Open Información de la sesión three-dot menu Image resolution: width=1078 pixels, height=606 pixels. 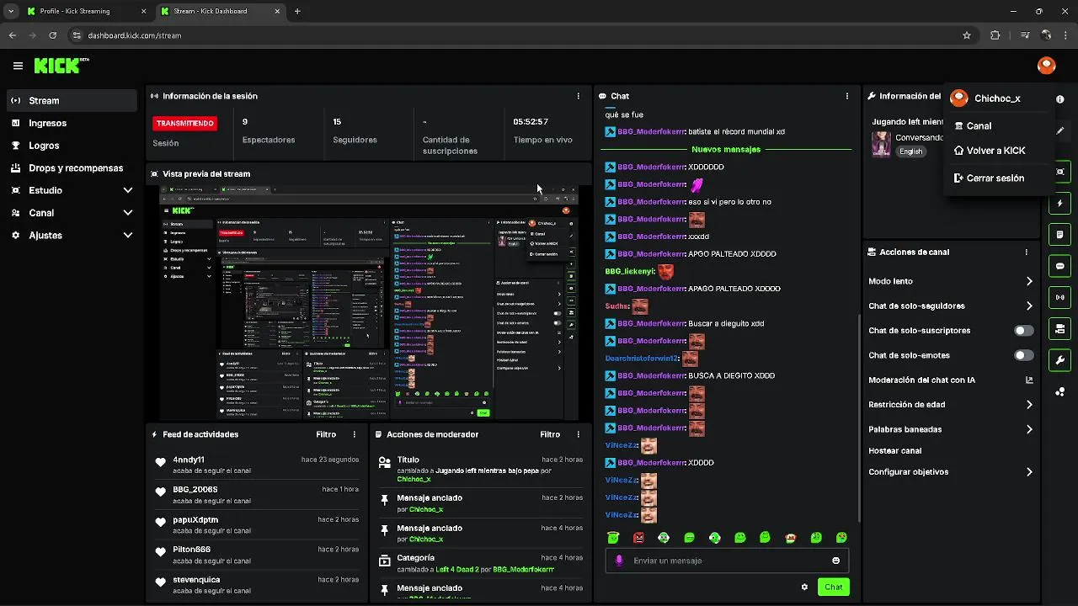578,96
